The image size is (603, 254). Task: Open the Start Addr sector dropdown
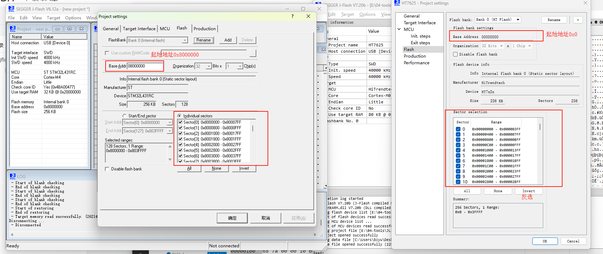pyautogui.click(x=170, y=123)
